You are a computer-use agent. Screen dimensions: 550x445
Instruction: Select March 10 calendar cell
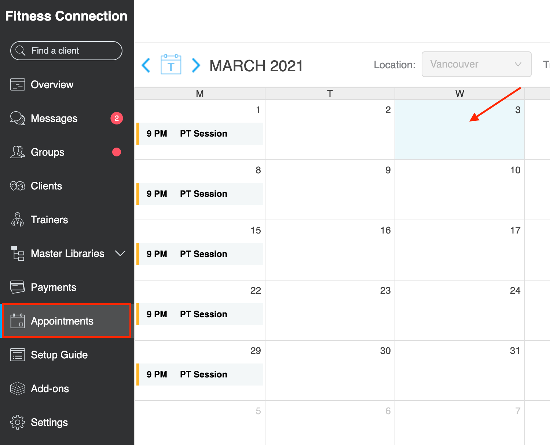pyautogui.click(x=460, y=190)
